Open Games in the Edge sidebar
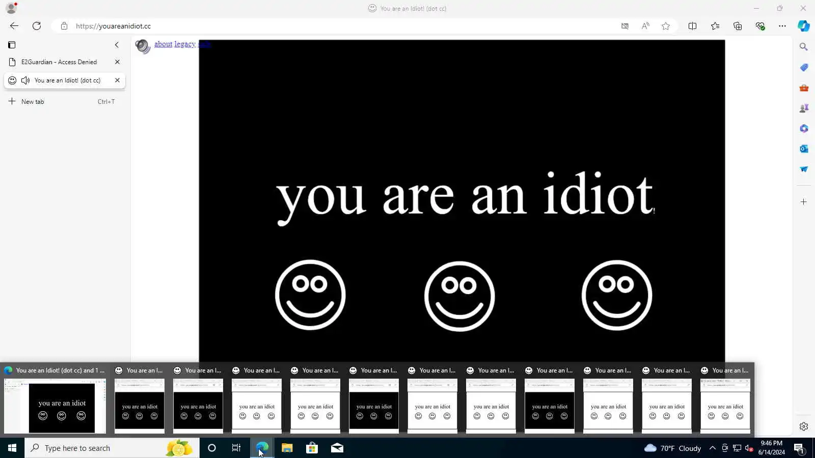This screenshot has height=458, width=815. coord(804,108)
